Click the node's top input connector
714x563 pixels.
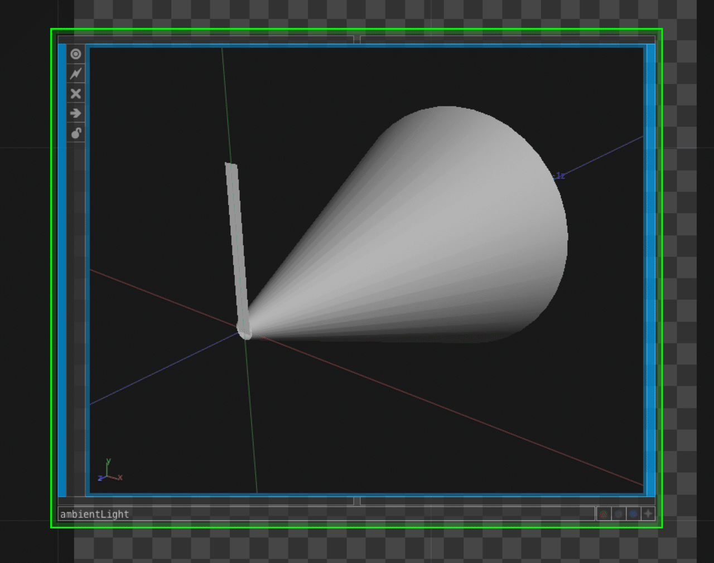[x=357, y=40]
